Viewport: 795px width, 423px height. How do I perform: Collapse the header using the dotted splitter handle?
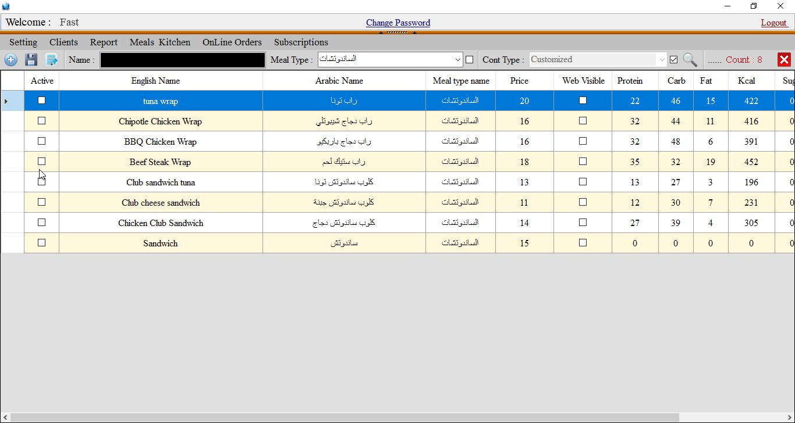pos(397,33)
